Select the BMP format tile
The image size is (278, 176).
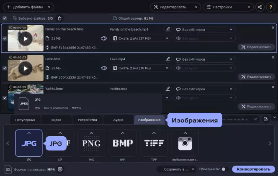point(123,143)
